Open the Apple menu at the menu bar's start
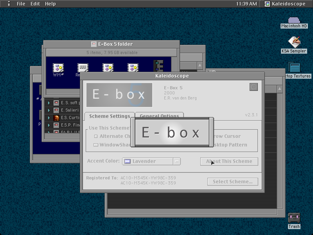313x235 pixels. (x=9, y=4)
